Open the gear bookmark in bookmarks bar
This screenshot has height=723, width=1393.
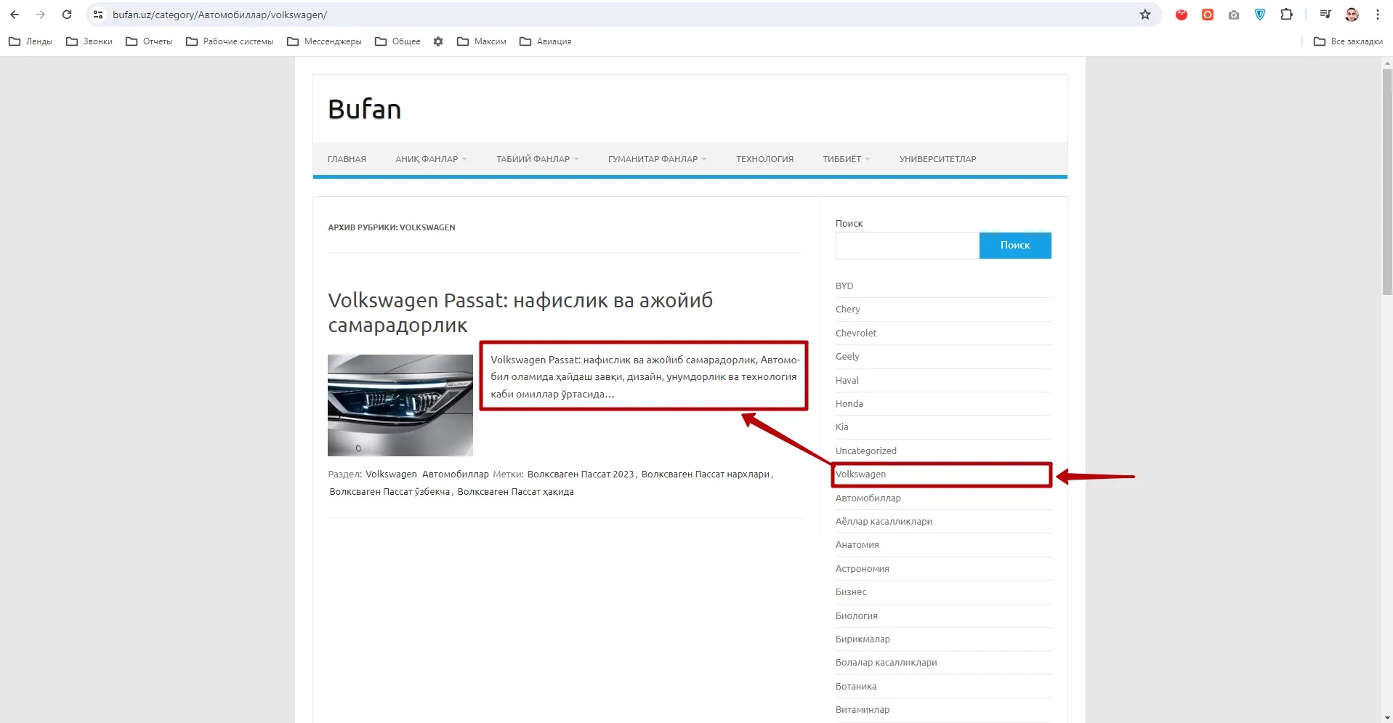pyautogui.click(x=438, y=41)
